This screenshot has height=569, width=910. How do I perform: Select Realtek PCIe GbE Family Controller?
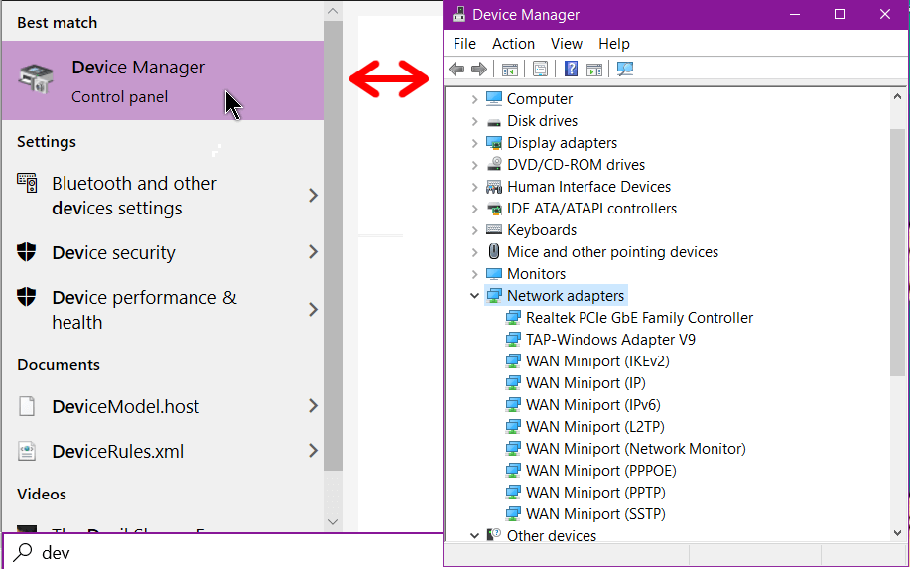pos(639,318)
